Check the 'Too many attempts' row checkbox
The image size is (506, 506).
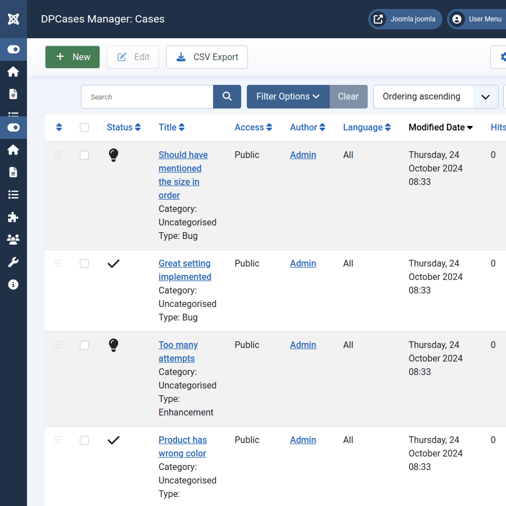click(84, 345)
